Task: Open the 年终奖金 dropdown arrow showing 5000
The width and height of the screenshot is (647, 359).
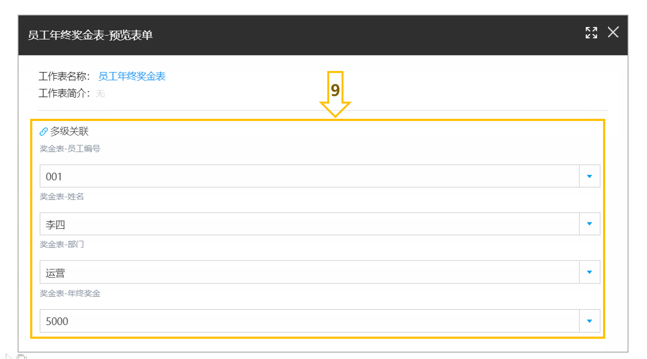Action: click(x=589, y=321)
